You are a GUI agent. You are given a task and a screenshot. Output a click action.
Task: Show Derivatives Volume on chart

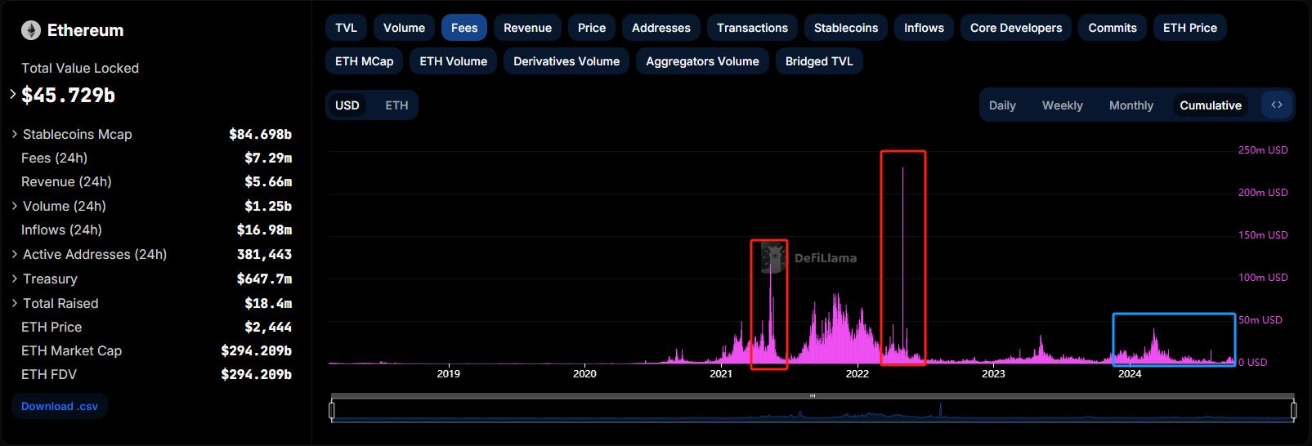[x=566, y=61]
